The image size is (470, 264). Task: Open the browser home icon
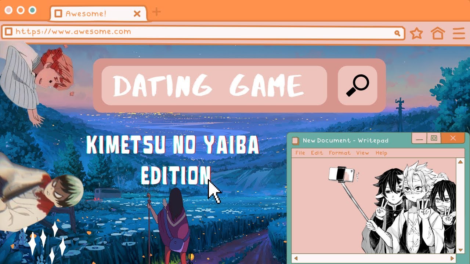(438, 33)
